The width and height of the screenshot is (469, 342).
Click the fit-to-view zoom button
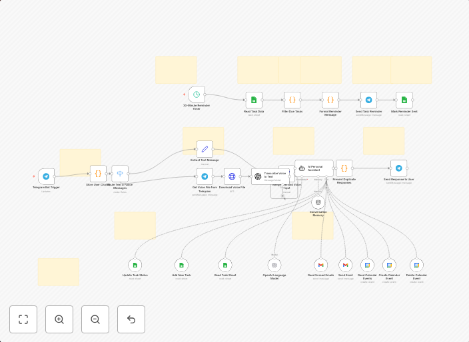(23, 319)
